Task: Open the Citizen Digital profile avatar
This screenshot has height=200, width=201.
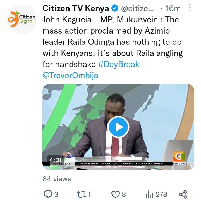Action: pyautogui.click(x=22, y=19)
